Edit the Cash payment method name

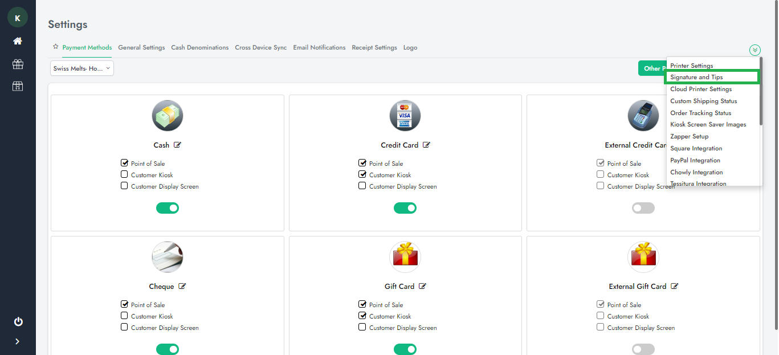pos(178,145)
